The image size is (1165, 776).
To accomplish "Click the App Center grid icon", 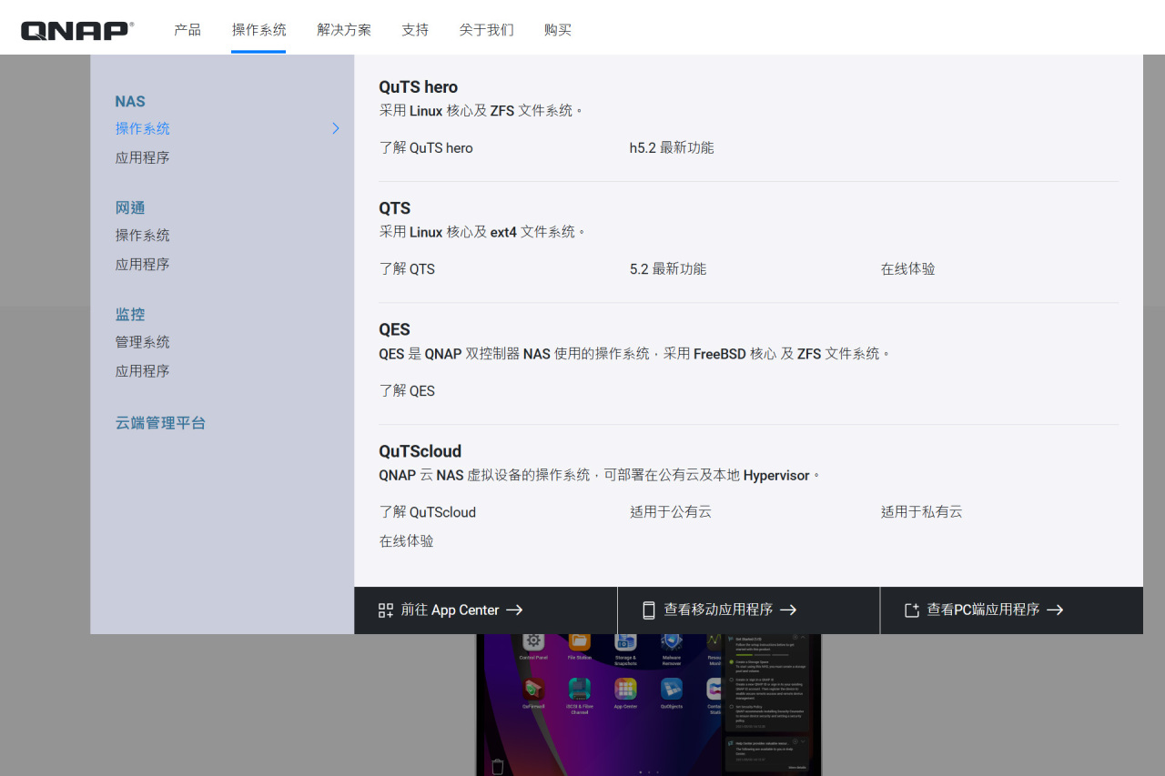I will (x=386, y=610).
